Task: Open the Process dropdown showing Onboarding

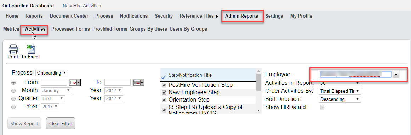Action: point(52,73)
